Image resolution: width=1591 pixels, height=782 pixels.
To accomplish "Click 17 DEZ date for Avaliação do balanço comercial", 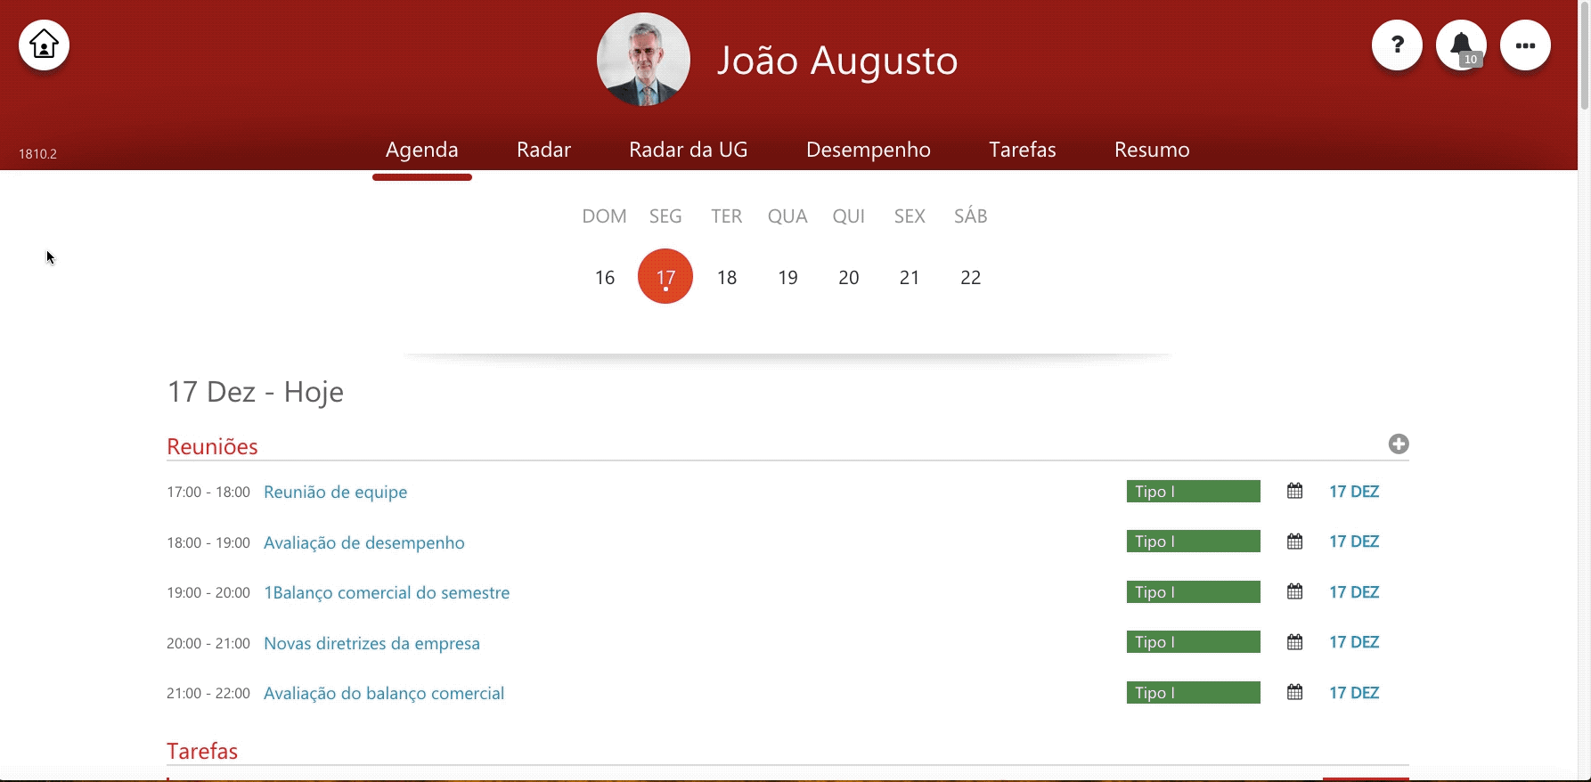I will click(1354, 692).
